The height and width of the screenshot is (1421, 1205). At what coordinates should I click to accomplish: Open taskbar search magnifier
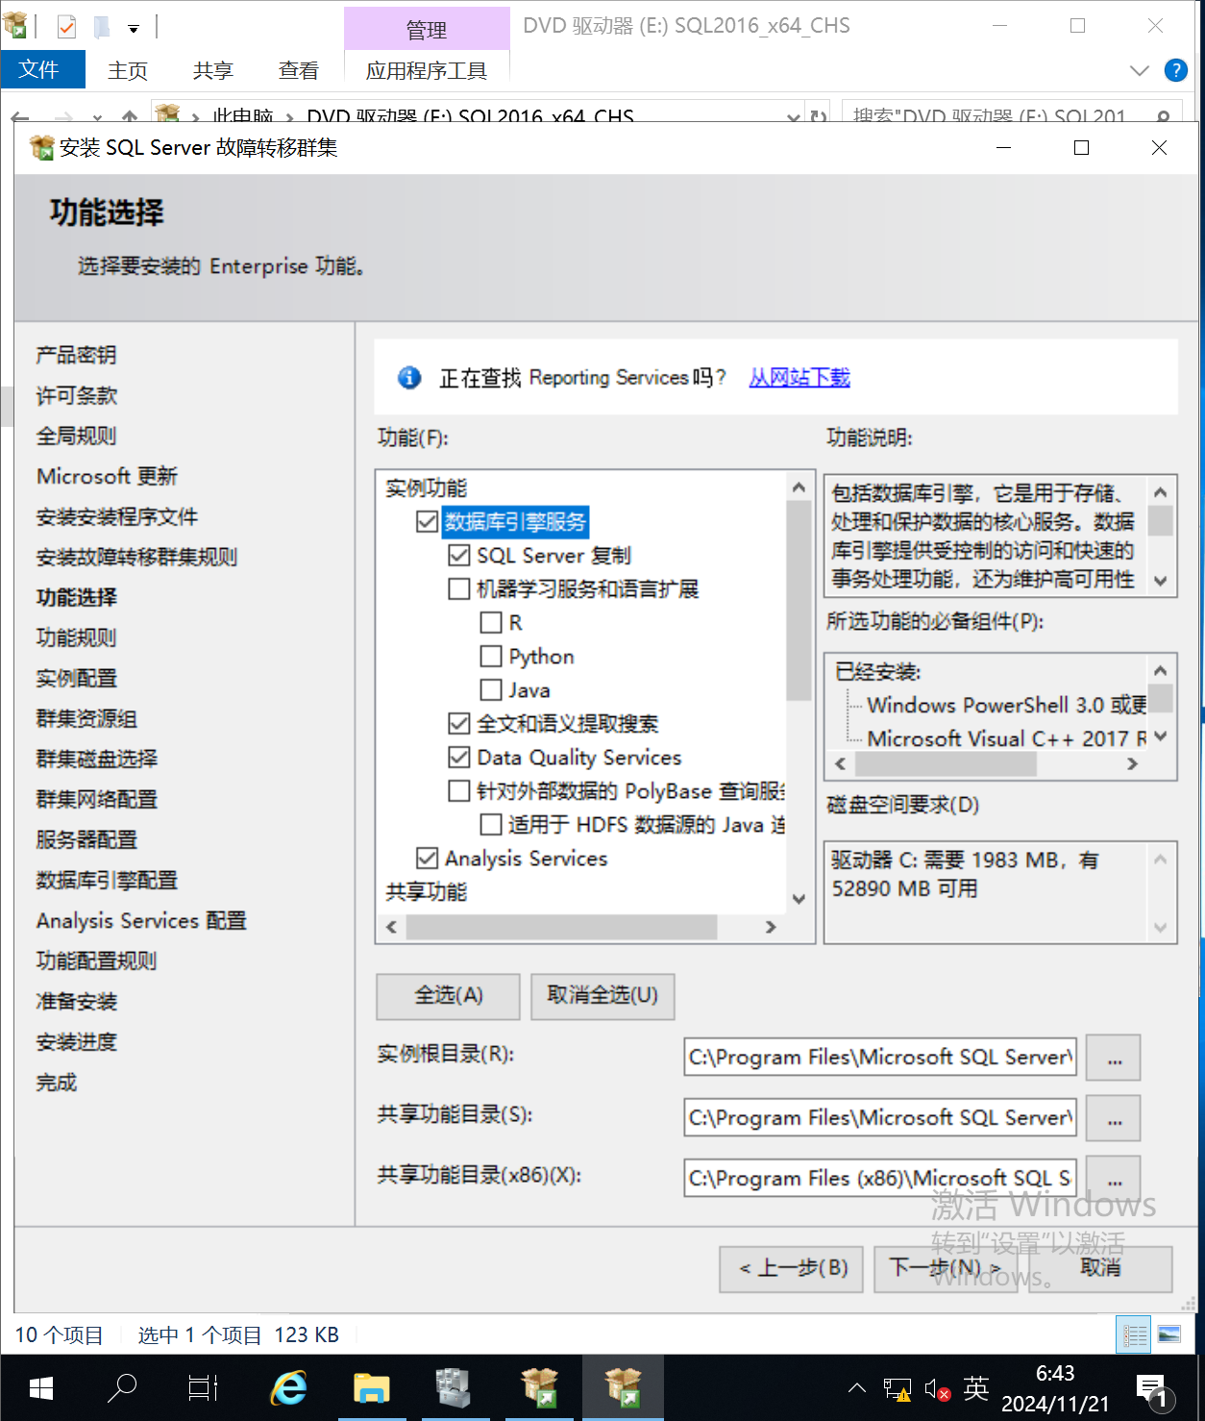(x=122, y=1388)
